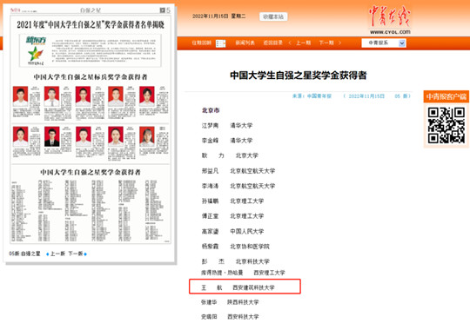Go to next page 下一版
470x323 pixels.
point(76,254)
